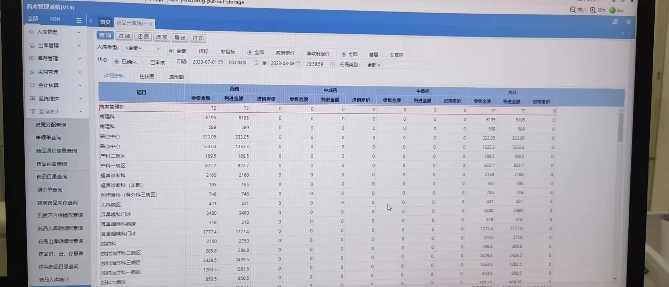Go to the 首页 tab
The height and width of the screenshot is (287, 669).
pos(105,22)
